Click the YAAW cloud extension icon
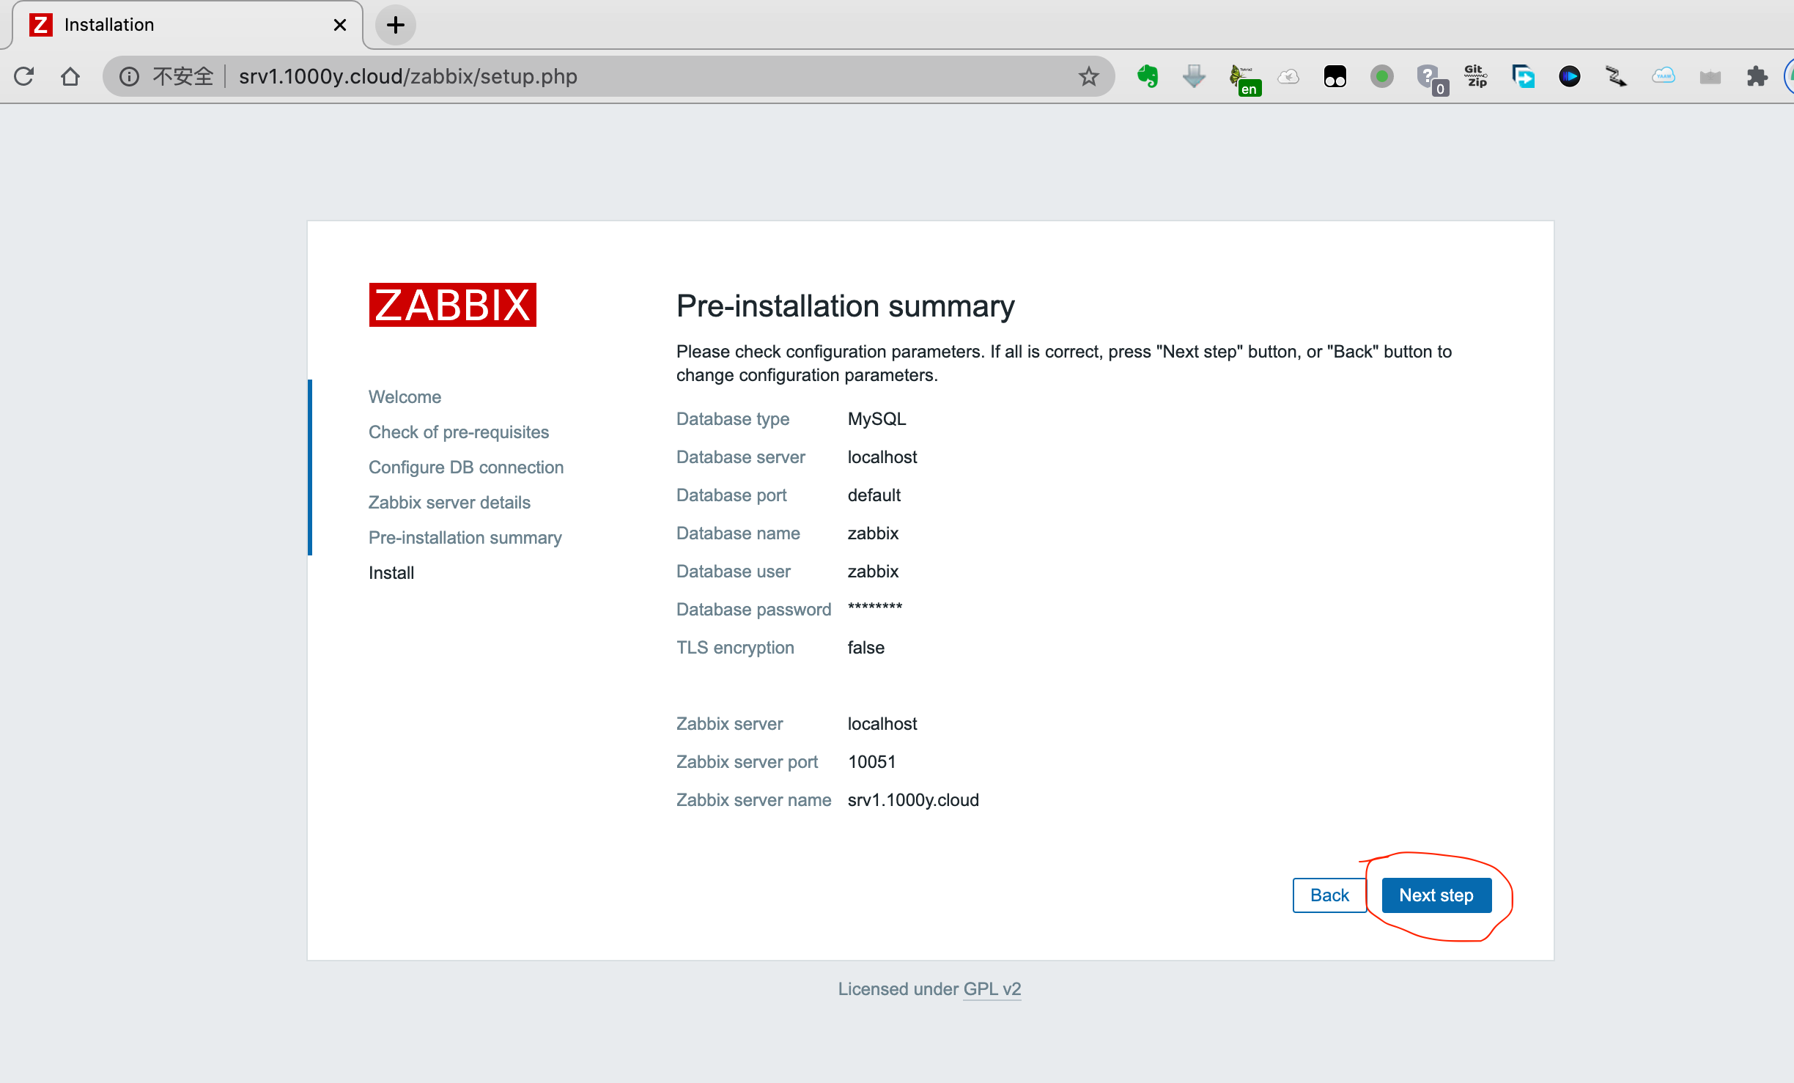This screenshot has height=1083, width=1794. pyautogui.click(x=1664, y=76)
